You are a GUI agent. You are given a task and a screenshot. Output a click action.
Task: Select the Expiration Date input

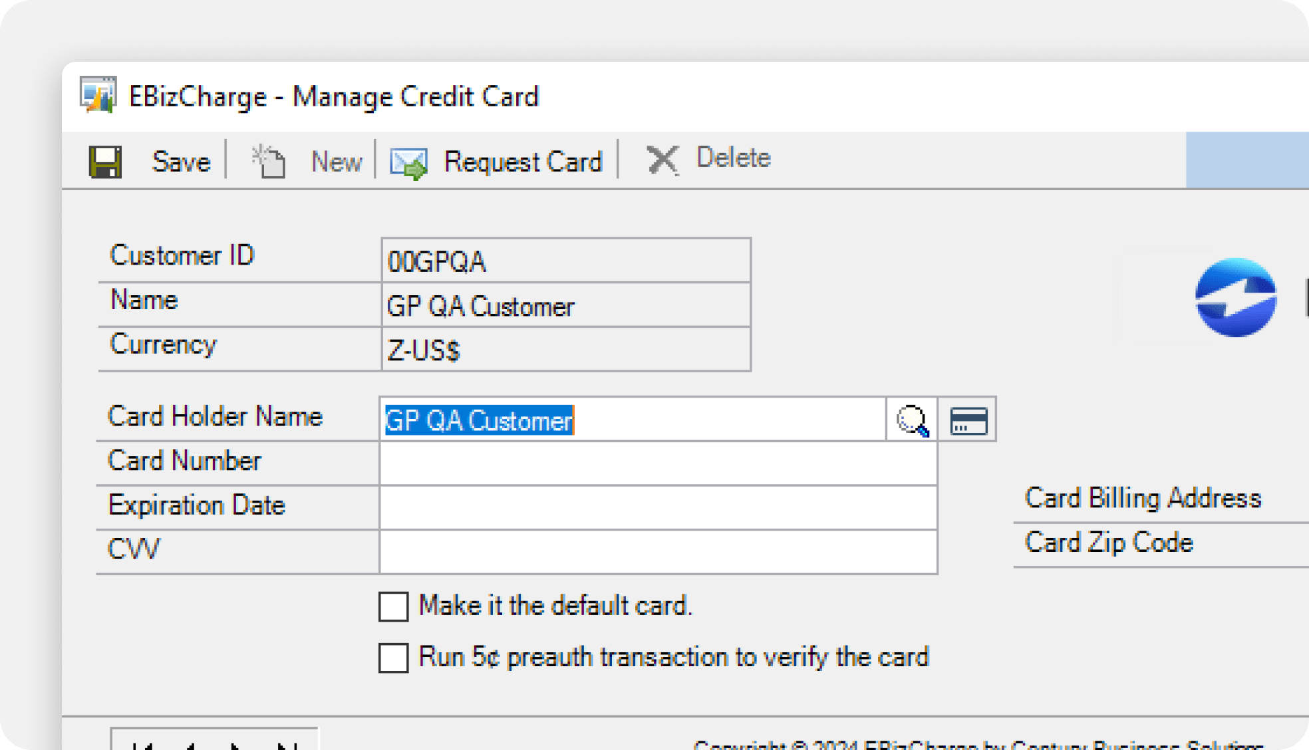pyautogui.click(x=657, y=508)
